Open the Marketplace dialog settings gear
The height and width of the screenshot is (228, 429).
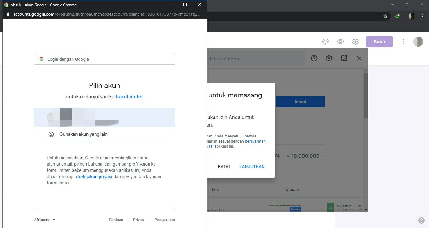pos(329,58)
